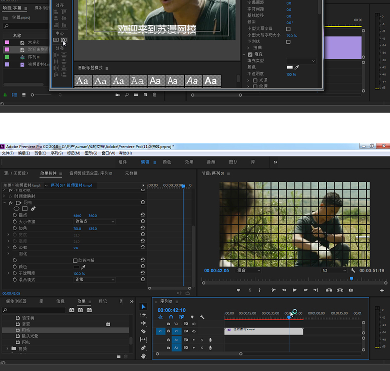Screen dimensions: 390x371
Task: Click the Lift icon in program monitor
Action: [329, 290]
